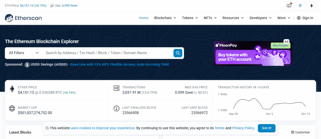
Task: Open the Privacy Policy link
Action: [243, 128]
